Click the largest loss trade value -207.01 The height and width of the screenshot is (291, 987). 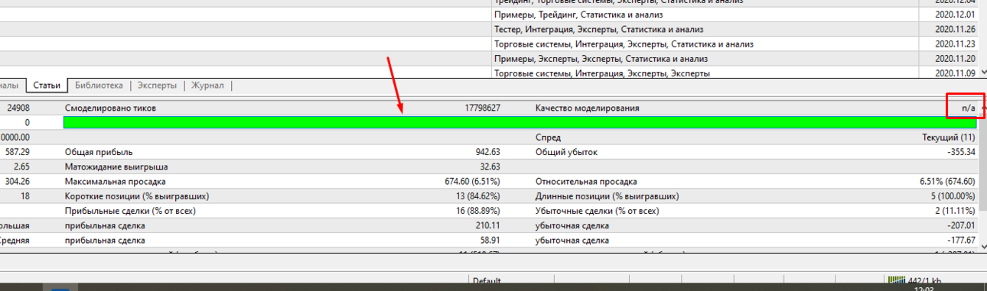click(x=960, y=225)
